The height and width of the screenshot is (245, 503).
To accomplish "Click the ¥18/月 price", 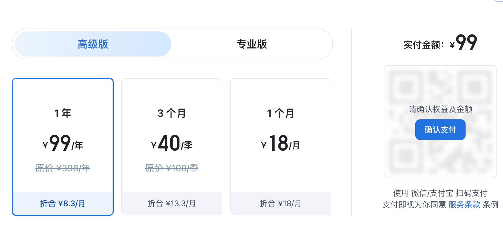I will click(x=281, y=143).
